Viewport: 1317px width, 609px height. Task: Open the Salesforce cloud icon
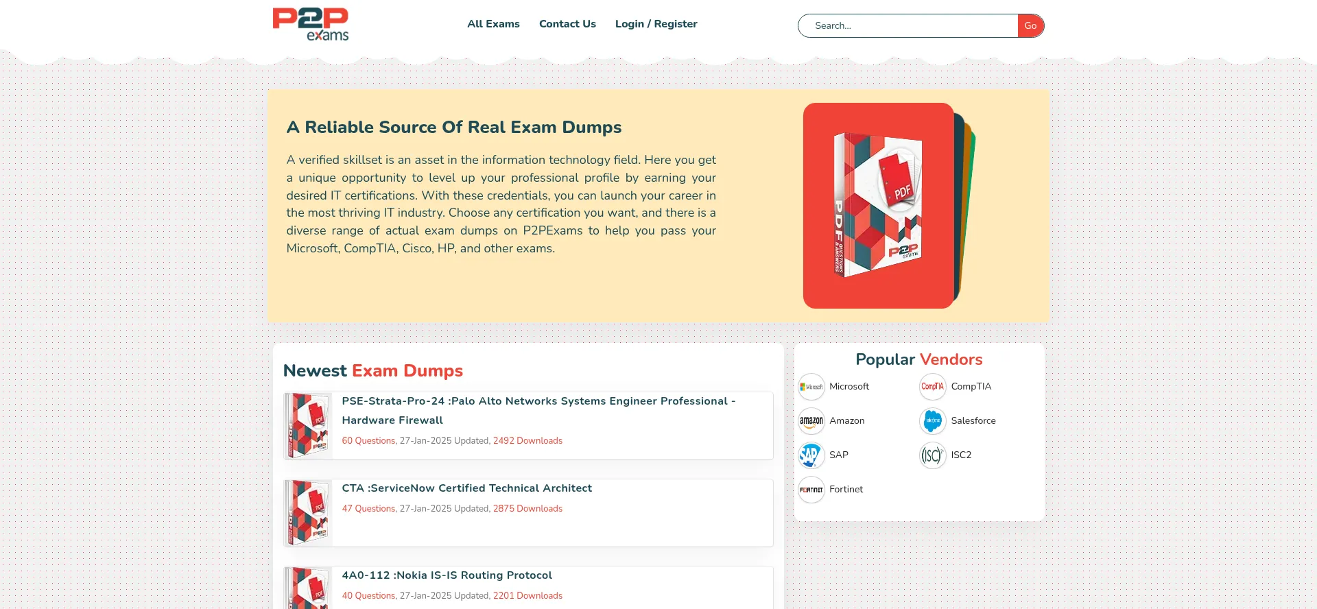[933, 421]
